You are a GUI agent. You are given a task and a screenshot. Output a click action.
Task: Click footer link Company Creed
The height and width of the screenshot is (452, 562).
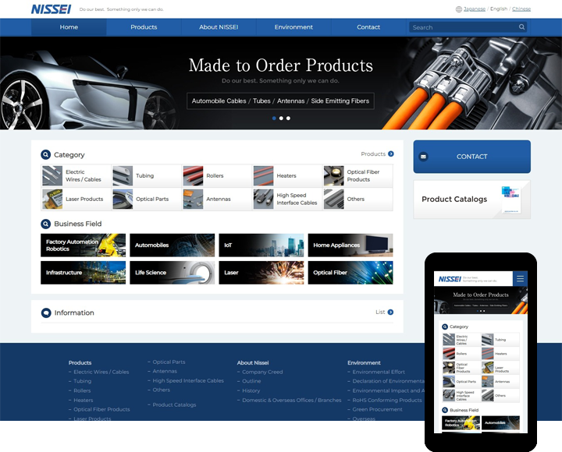(x=262, y=372)
